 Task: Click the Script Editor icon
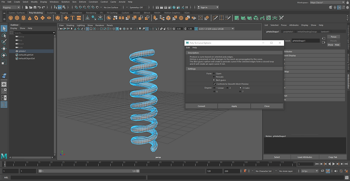click(346, 177)
